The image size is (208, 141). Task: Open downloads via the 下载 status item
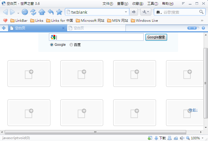[x=160, y=138]
